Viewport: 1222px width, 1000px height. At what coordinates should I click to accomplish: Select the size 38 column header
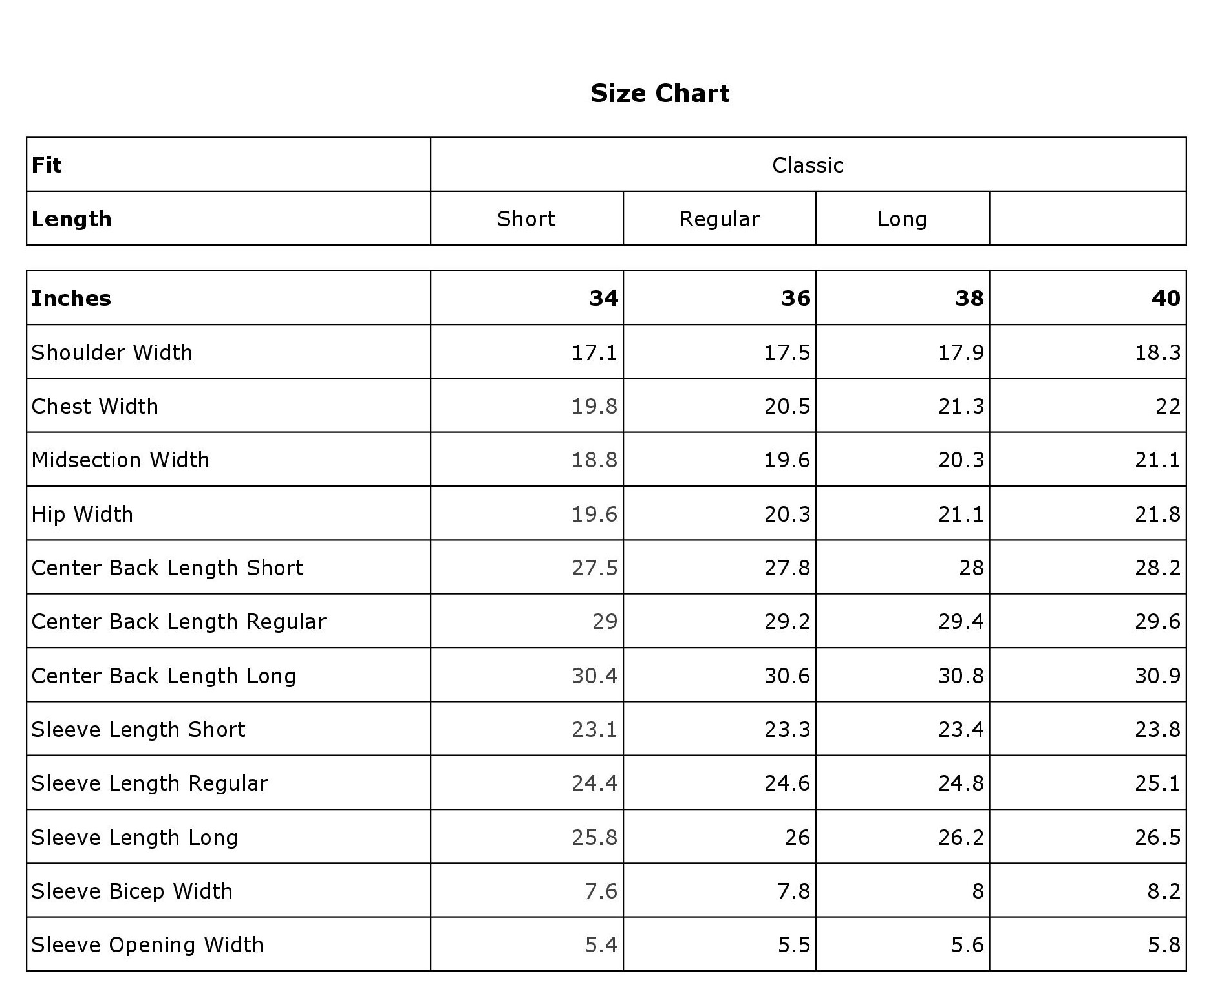(969, 299)
